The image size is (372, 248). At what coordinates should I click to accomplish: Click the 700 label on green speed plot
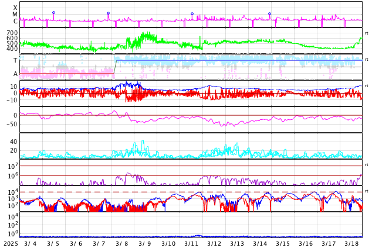12,33
